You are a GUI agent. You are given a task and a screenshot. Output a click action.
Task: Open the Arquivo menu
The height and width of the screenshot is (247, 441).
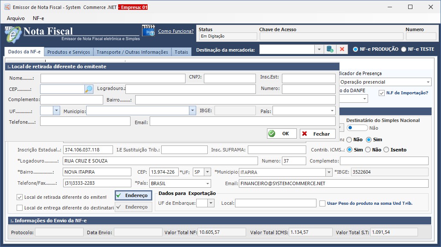[16, 18]
